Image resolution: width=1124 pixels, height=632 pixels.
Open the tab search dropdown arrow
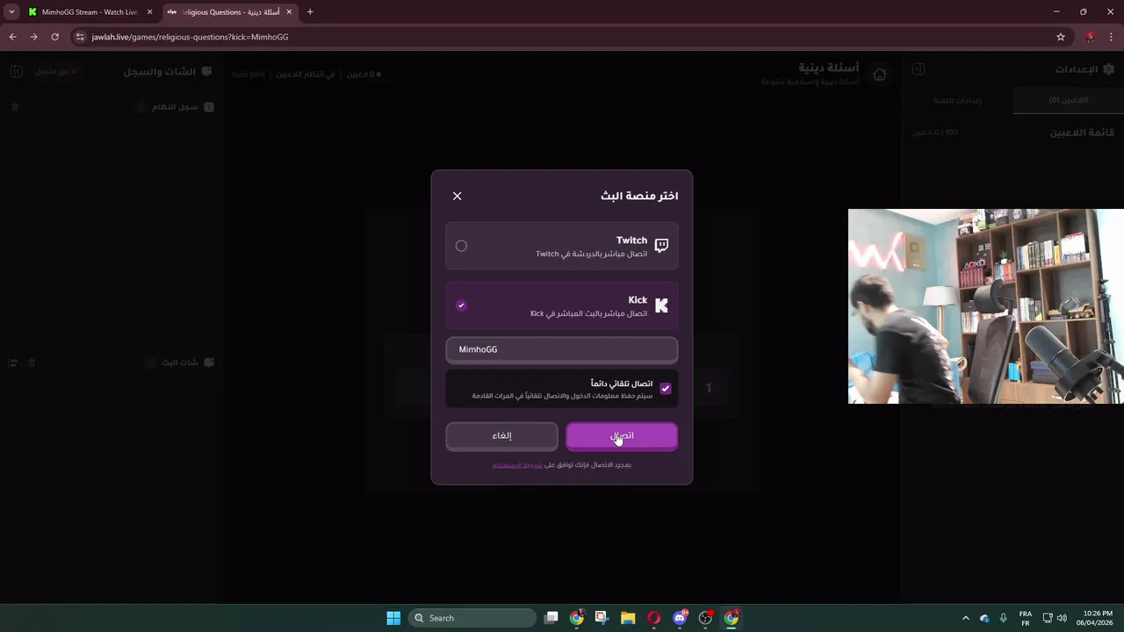(11, 12)
